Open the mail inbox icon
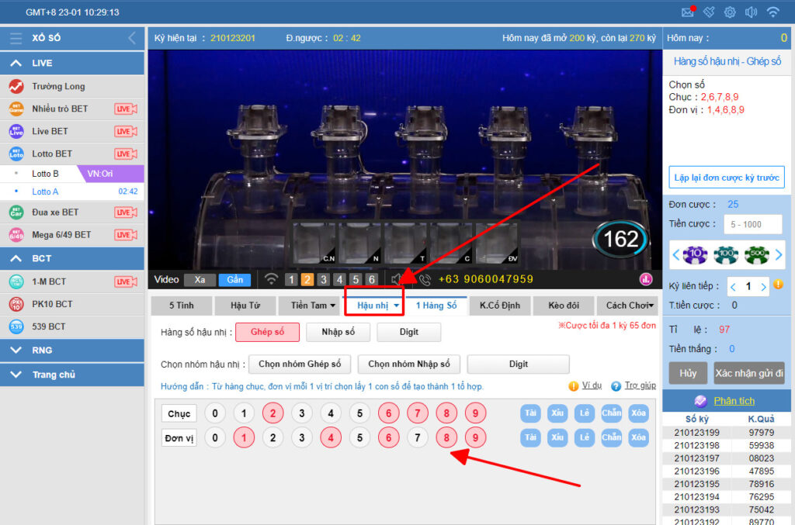The height and width of the screenshot is (525, 795). click(x=687, y=12)
